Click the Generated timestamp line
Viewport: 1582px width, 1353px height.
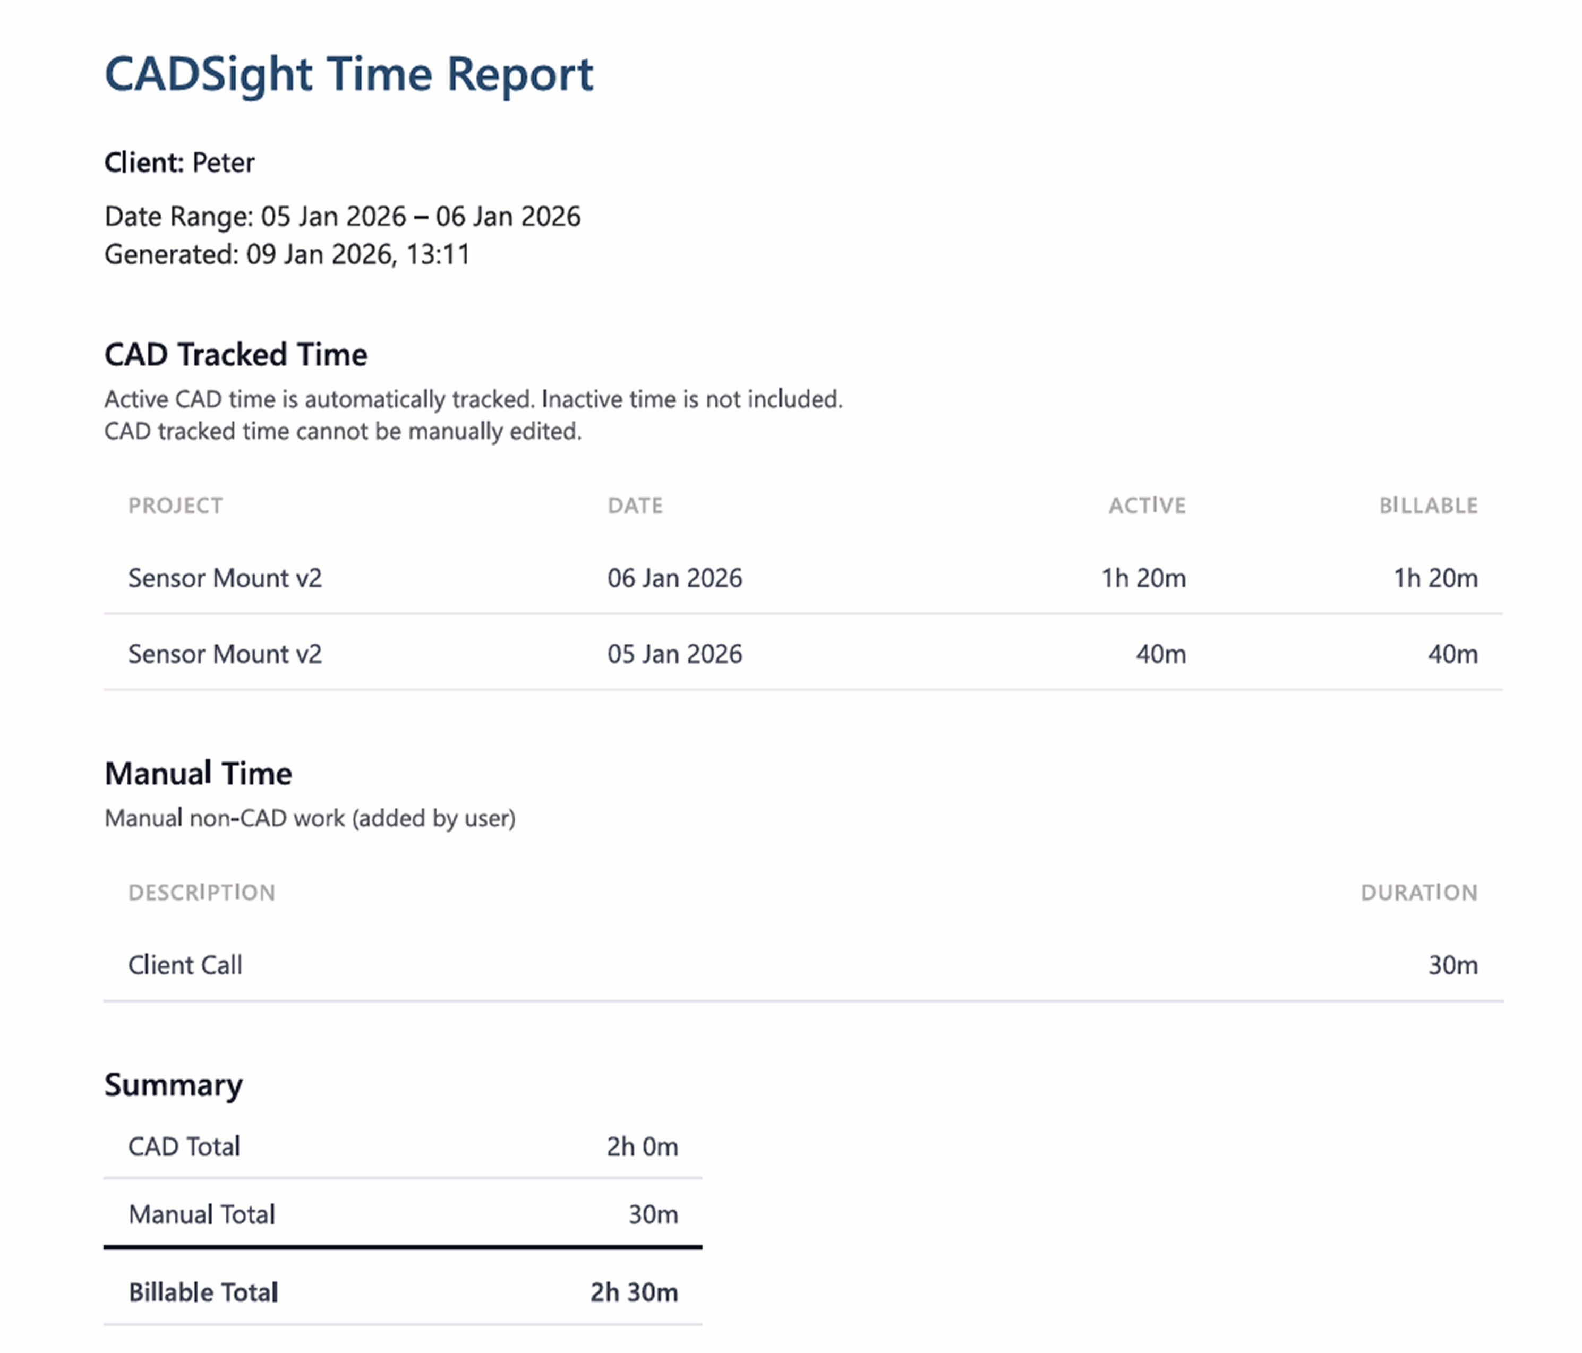pos(287,254)
